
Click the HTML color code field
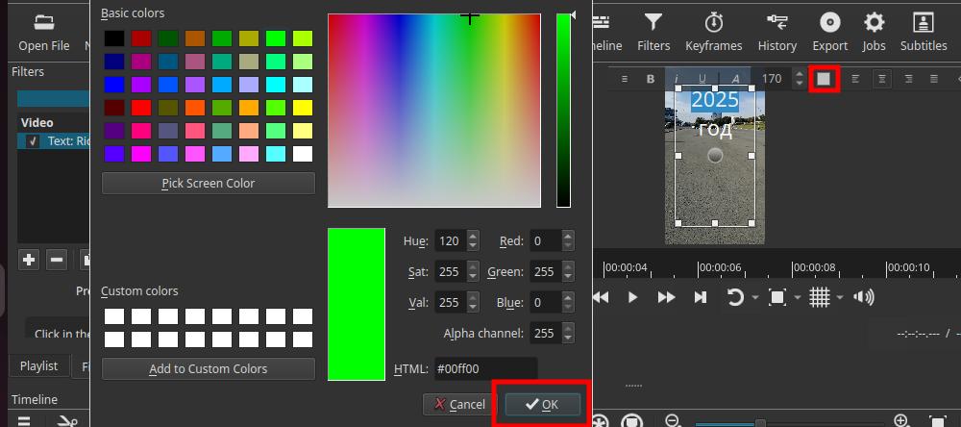[x=485, y=368]
